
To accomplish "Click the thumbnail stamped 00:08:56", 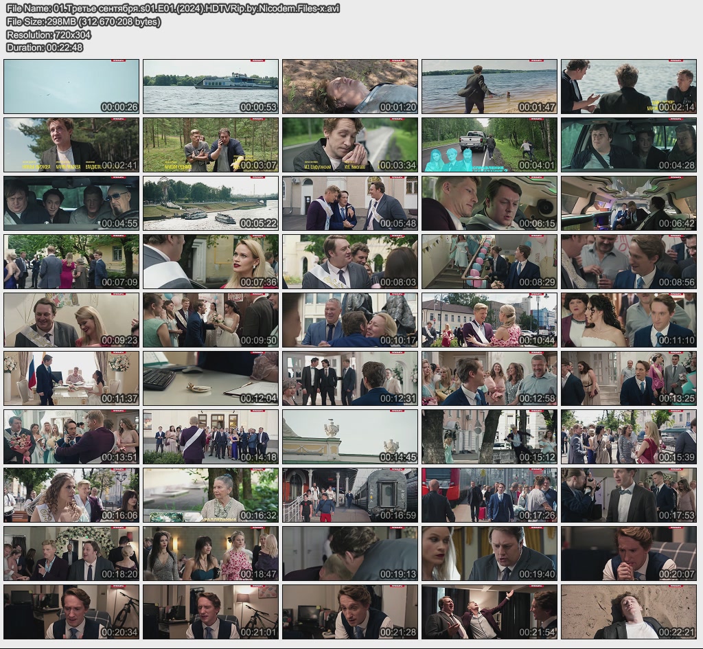I will click(629, 262).
